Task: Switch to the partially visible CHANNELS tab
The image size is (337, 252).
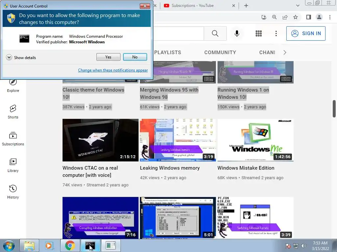Action: (267, 52)
